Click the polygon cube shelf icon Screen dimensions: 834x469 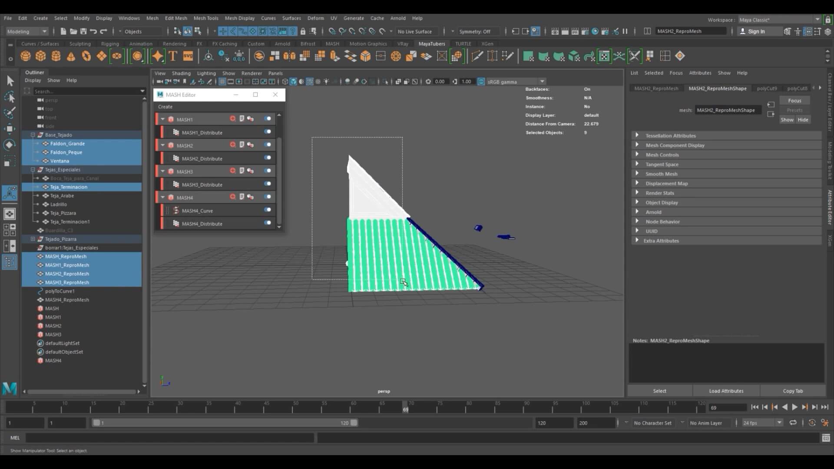[41, 56]
